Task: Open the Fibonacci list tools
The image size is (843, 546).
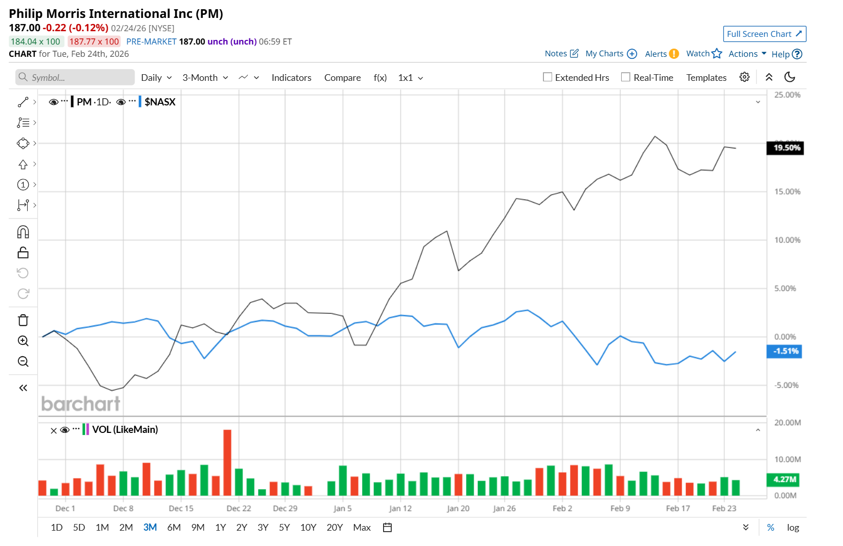Action: coord(23,123)
